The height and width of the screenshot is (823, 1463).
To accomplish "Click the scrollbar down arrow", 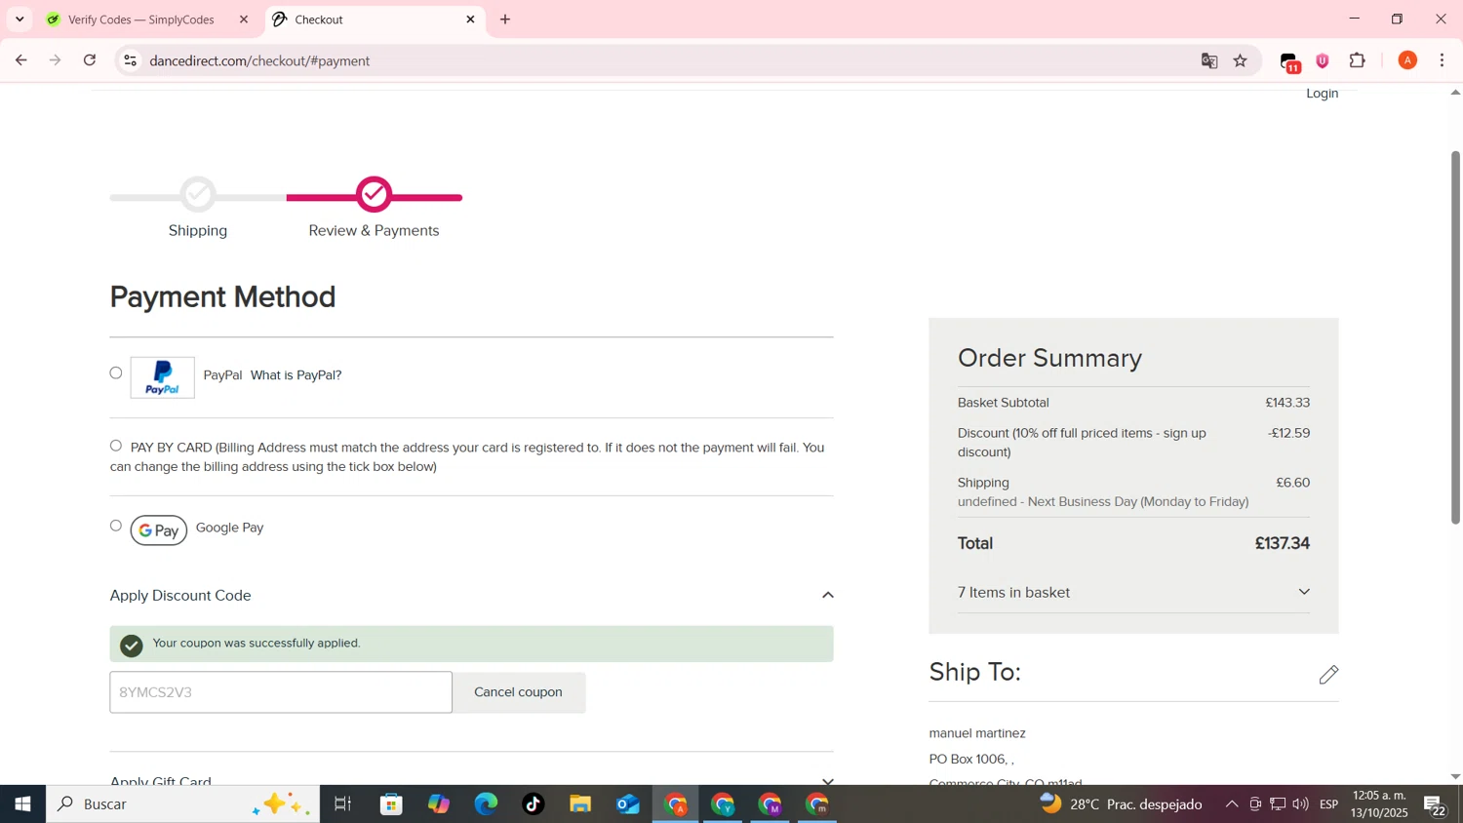I will coord(1455,777).
